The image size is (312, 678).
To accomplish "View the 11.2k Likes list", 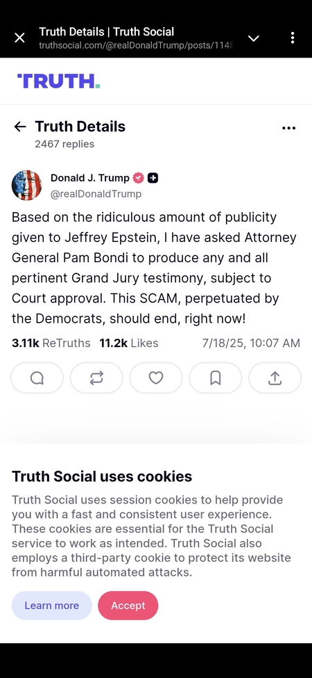I will 129,344.
